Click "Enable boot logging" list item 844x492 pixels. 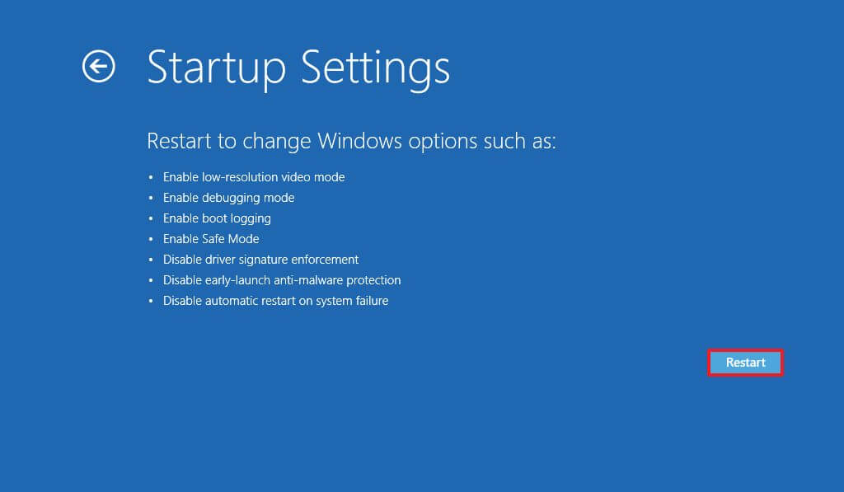pos(217,218)
